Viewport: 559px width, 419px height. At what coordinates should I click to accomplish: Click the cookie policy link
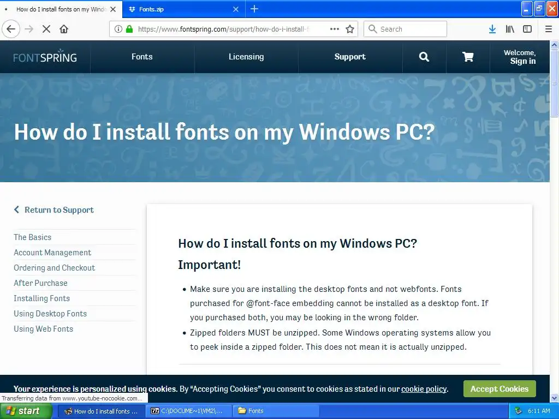click(424, 389)
